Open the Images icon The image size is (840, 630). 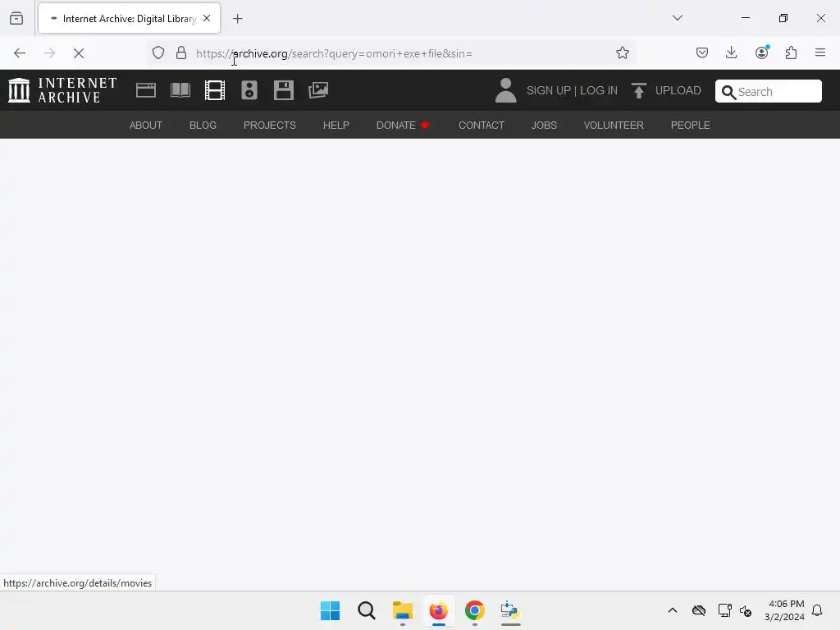pyautogui.click(x=318, y=90)
